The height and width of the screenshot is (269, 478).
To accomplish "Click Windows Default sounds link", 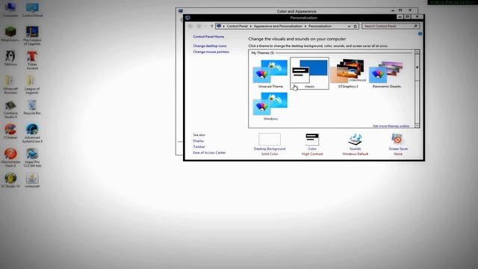I will click(x=356, y=154).
